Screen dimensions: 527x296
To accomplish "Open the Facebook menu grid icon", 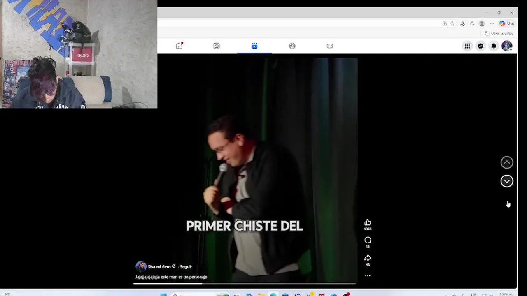I will [x=467, y=46].
